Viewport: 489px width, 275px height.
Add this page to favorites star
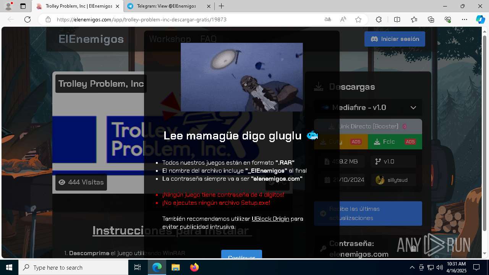(358, 19)
